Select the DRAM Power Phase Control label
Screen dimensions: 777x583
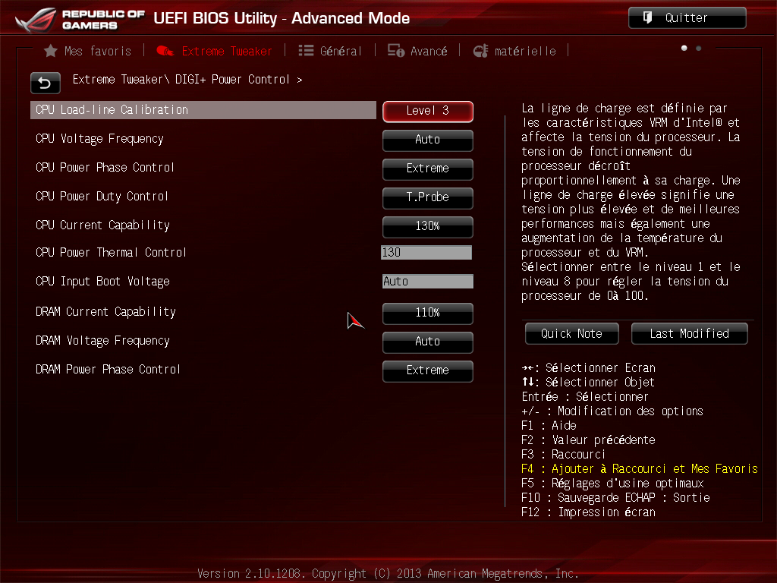[x=108, y=370]
